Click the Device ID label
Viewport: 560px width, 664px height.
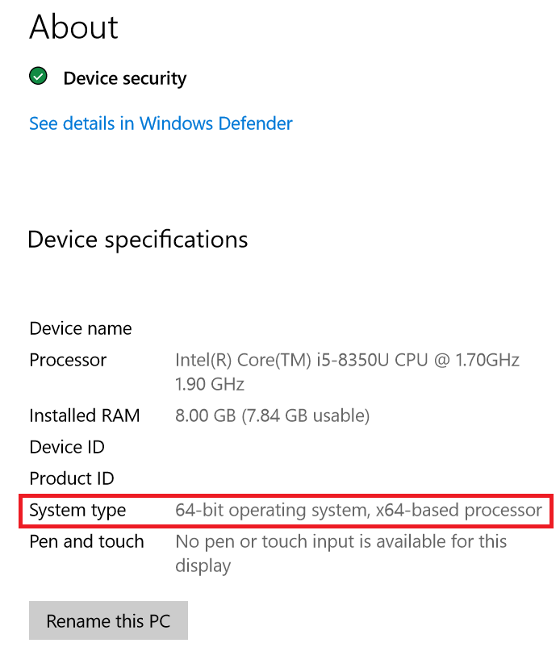click(67, 447)
